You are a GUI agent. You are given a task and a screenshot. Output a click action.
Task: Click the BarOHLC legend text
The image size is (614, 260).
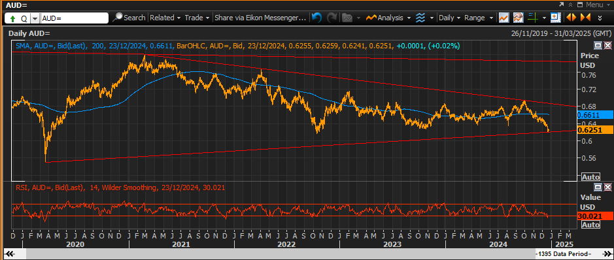click(x=318, y=46)
